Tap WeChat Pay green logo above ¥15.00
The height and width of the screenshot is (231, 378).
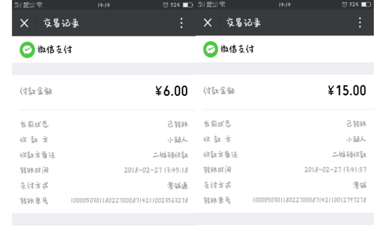(210, 50)
